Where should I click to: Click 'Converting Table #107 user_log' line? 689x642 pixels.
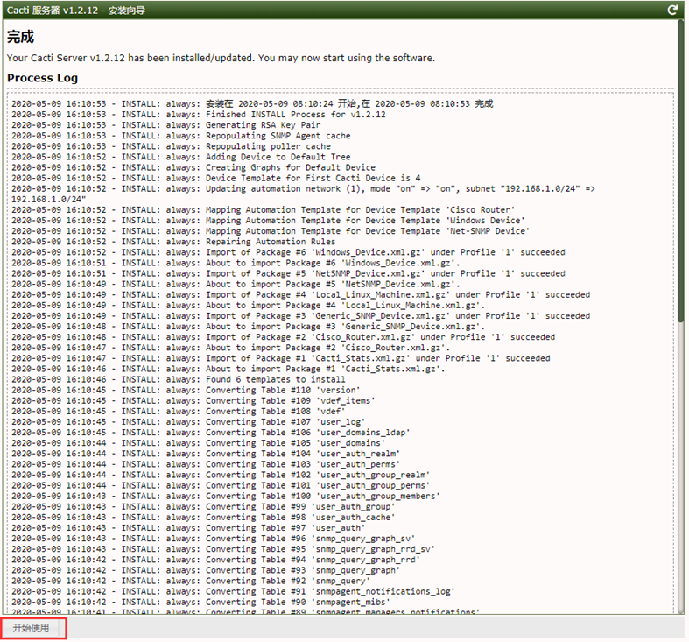188,421
